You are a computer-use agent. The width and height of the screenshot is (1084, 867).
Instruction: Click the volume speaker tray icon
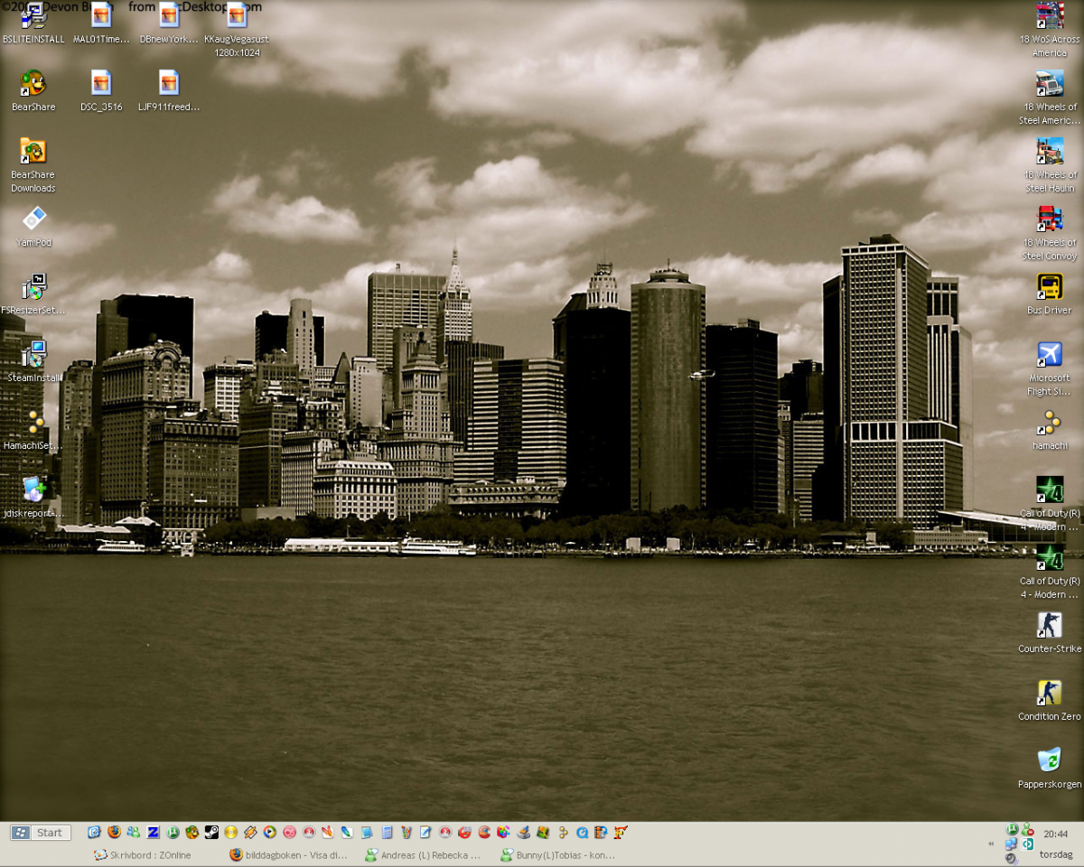[1011, 858]
